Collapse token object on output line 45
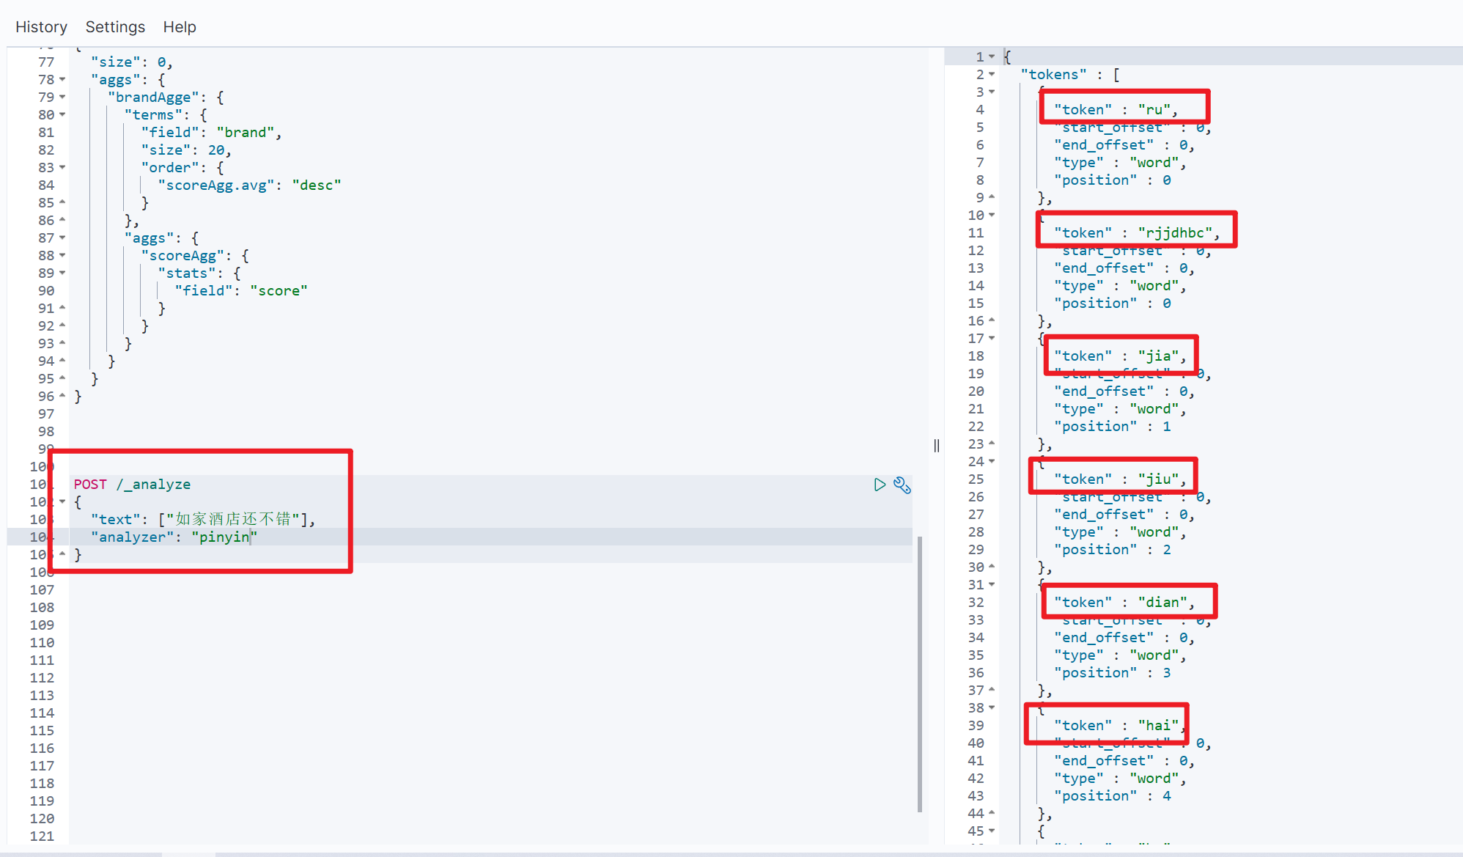Viewport: 1463px width, 857px height. point(992,831)
